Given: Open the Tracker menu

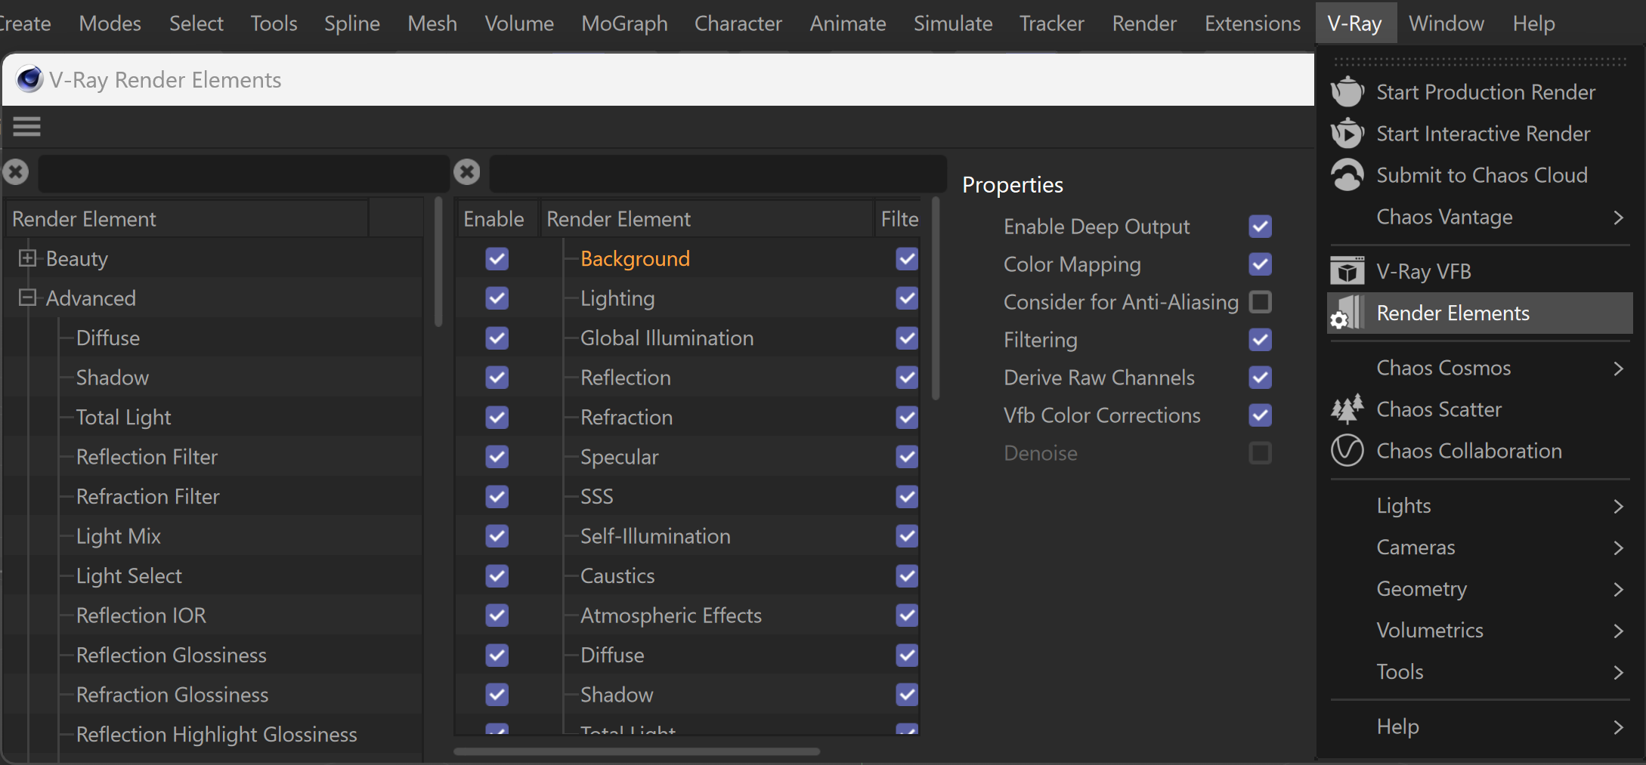Looking at the screenshot, I should pos(1051,23).
